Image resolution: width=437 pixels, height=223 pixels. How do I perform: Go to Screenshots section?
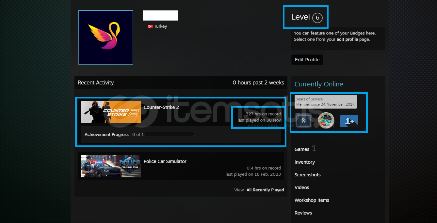click(308, 175)
